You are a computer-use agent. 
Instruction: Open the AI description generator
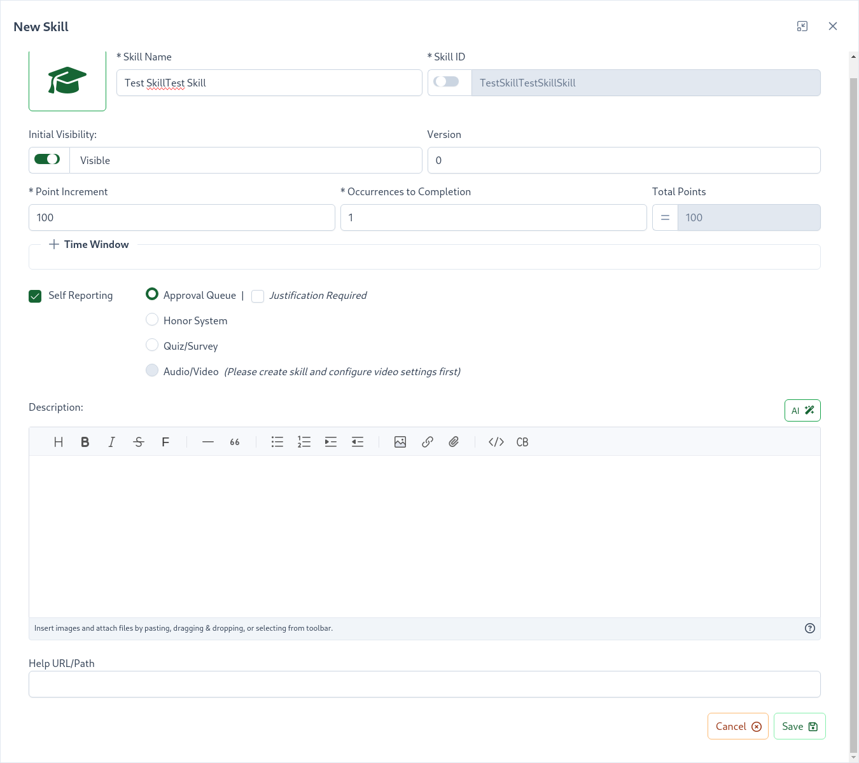coord(802,410)
